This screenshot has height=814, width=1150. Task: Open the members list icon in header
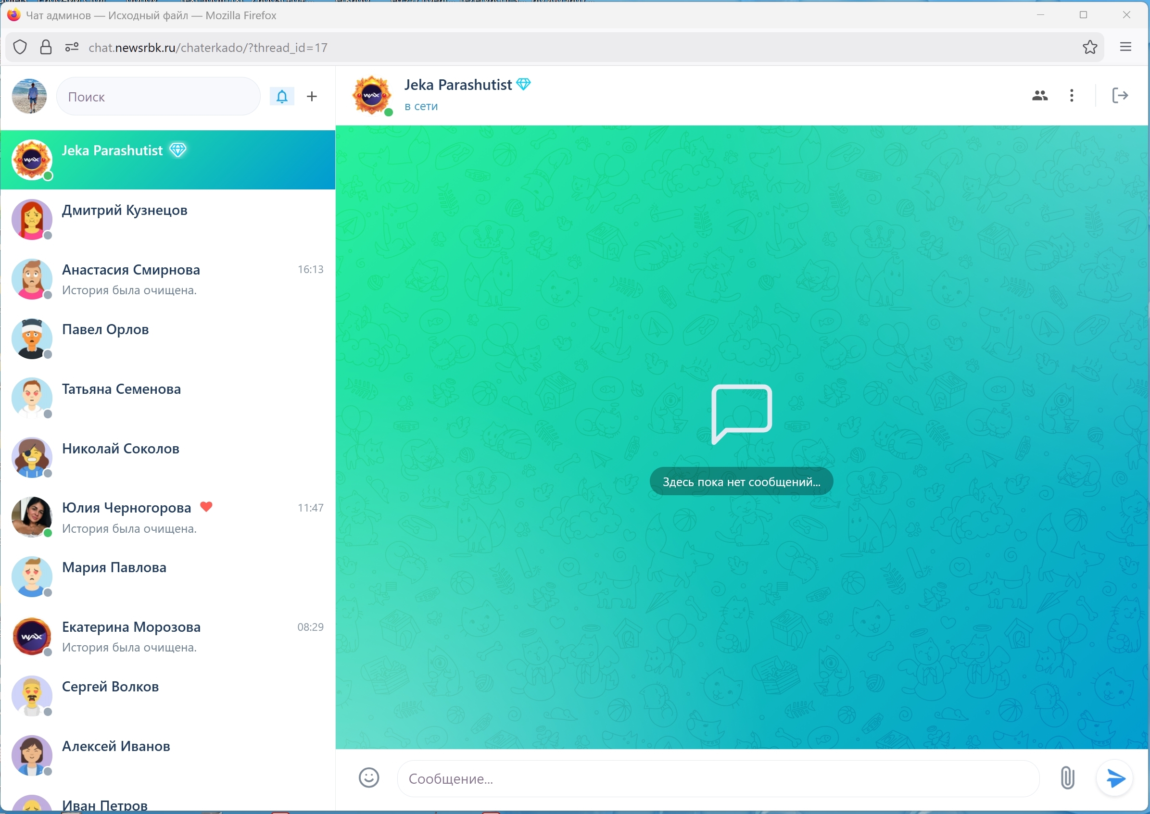[x=1040, y=95]
